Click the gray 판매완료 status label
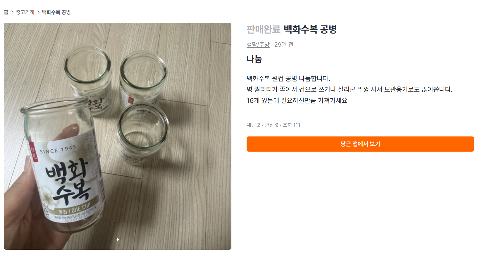This screenshot has width=480, height=253. pyautogui.click(x=263, y=29)
